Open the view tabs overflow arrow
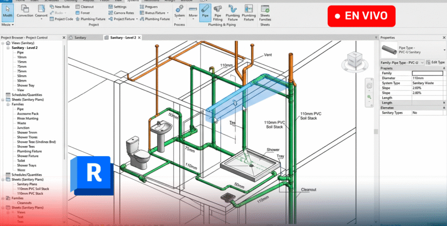The height and width of the screenshot is (226, 447). coord(376,37)
